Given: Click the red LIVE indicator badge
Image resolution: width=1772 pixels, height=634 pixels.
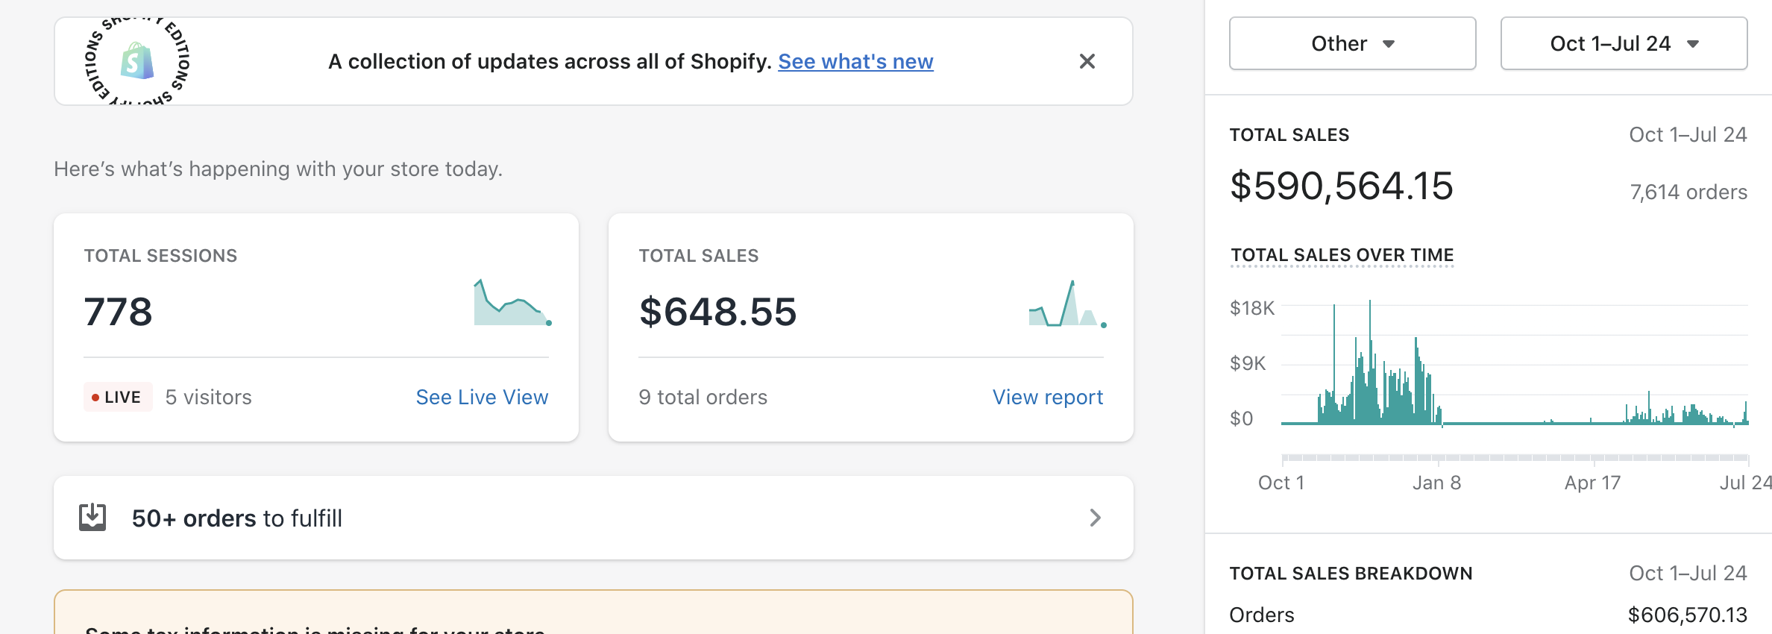Looking at the screenshot, I should point(118,397).
